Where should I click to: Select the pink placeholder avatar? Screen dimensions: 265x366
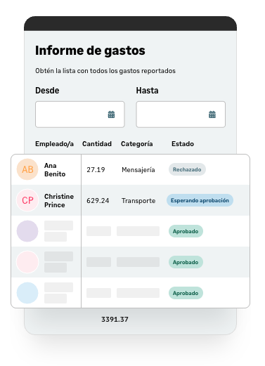tap(27, 262)
